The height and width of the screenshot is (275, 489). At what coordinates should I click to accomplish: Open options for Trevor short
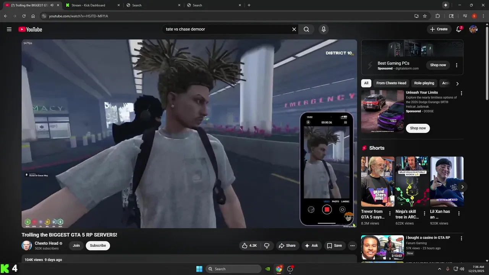tap(390, 214)
